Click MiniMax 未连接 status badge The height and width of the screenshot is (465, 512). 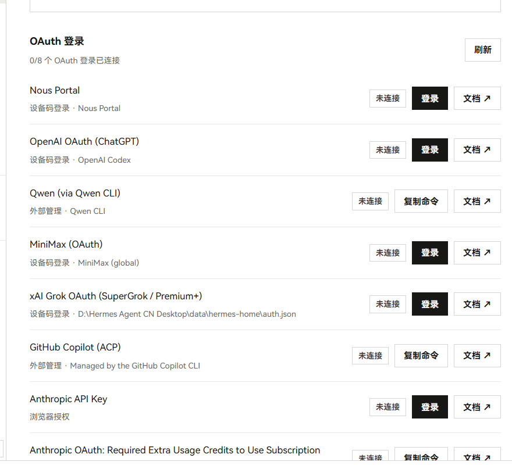point(387,253)
